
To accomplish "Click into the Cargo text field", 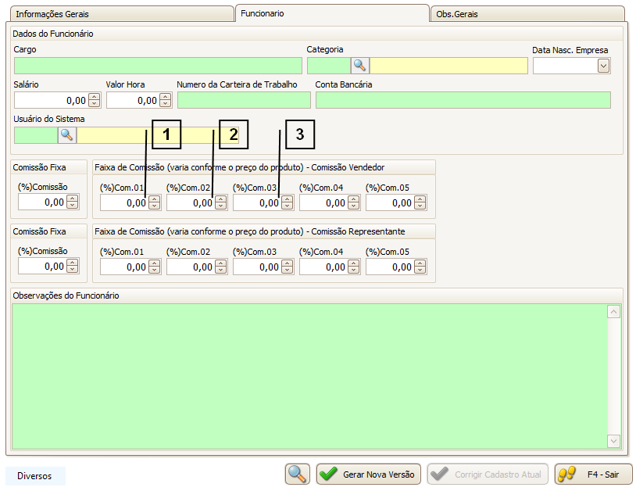I will [158, 66].
